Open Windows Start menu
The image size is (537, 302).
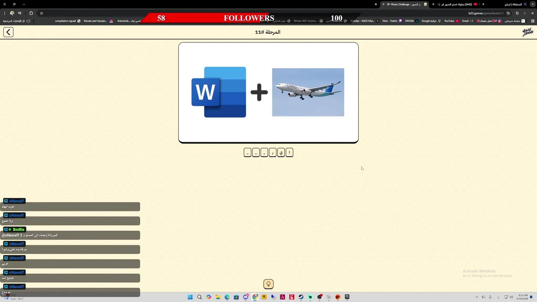190,297
